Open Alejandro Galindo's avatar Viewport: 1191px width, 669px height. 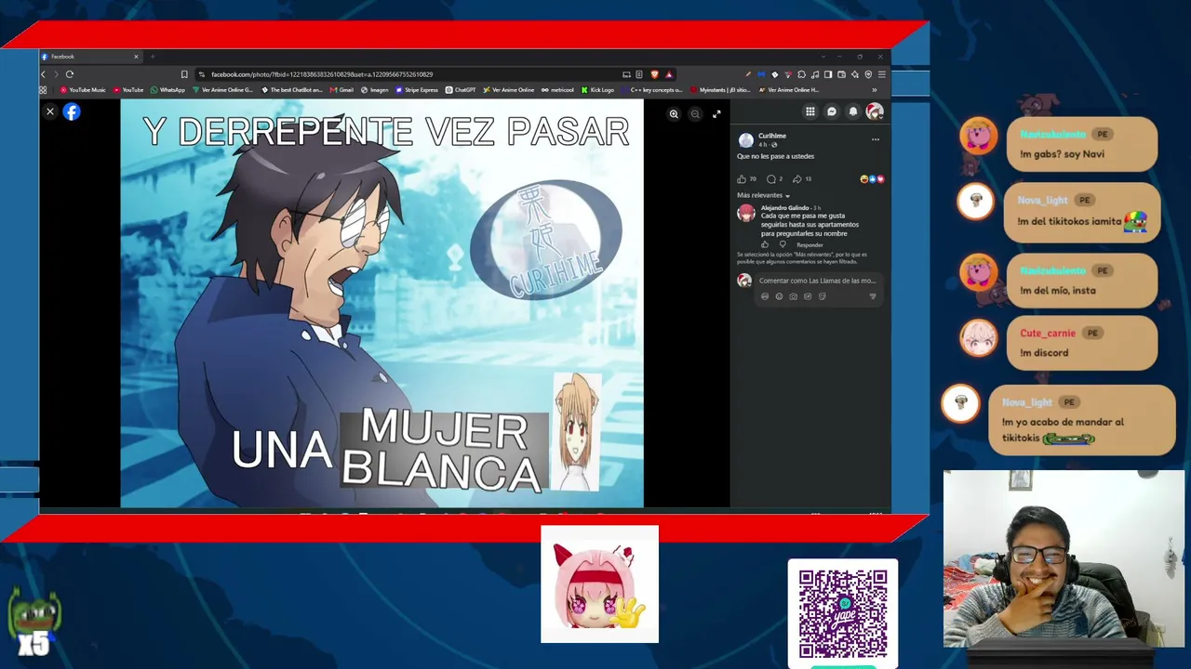click(x=745, y=213)
